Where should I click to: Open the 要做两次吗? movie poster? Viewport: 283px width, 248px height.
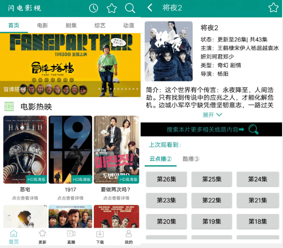click(117, 149)
